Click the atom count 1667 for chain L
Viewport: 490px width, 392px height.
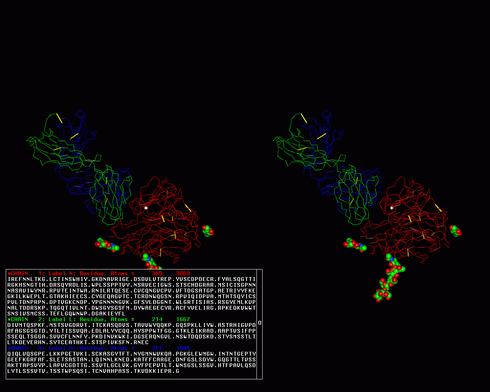click(x=183, y=320)
